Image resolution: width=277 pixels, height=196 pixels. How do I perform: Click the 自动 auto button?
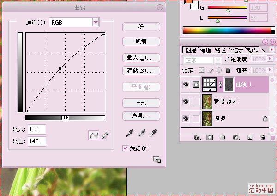141,103
